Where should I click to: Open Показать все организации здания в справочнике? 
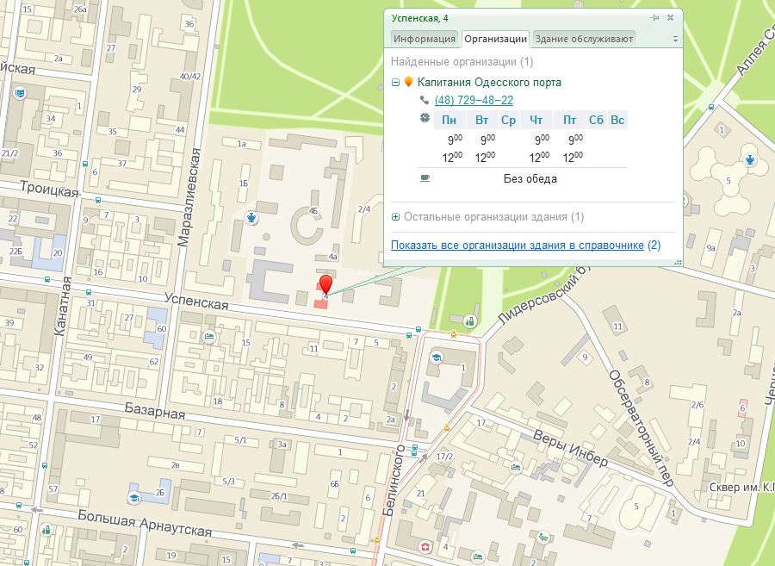[x=517, y=246]
